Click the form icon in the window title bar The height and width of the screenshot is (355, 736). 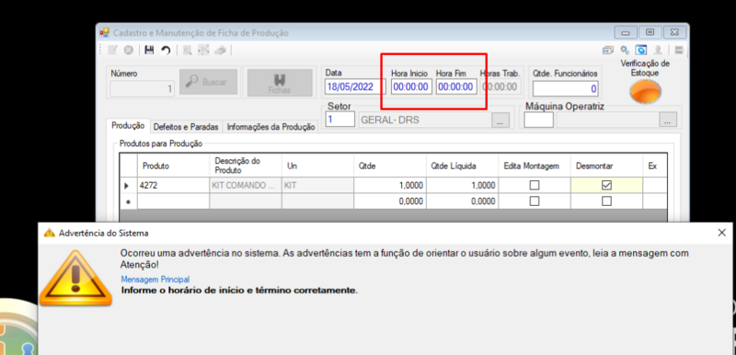click(105, 33)
